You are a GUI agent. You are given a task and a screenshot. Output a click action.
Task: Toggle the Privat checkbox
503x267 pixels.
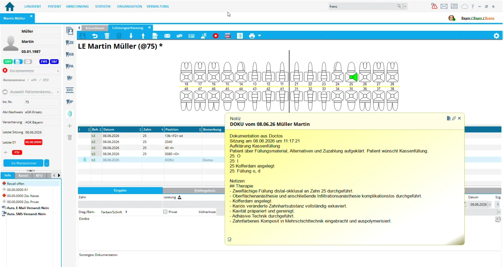point(165,212)
